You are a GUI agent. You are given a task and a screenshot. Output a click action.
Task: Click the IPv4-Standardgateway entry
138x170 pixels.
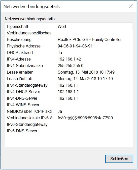tap(69, 85)
